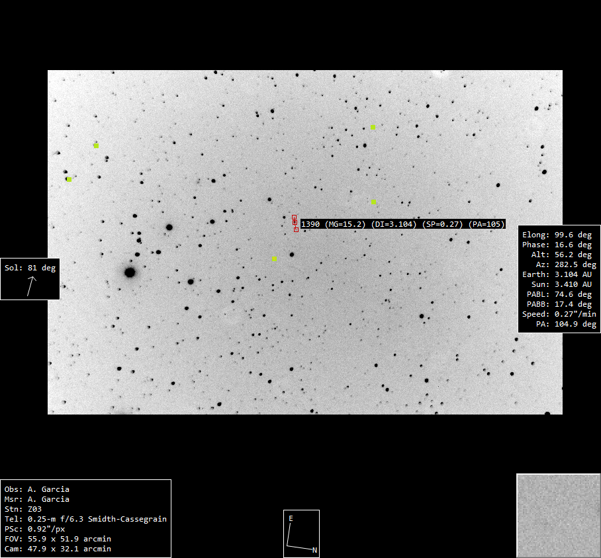This screenshot has width=601, height=558.
Task: Expand the ephemeris panel showing Elong 99.6 deg
Action: coord(559,279)
